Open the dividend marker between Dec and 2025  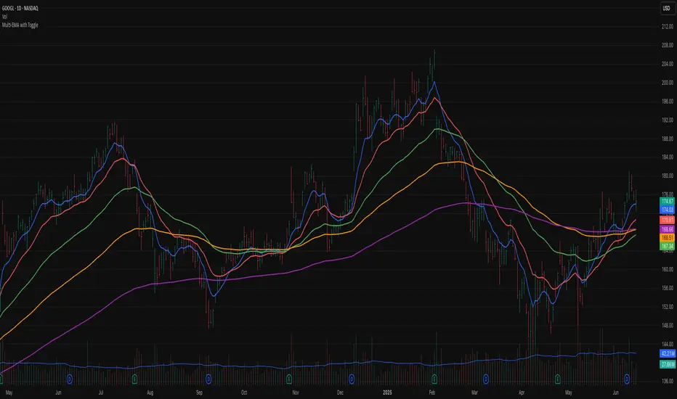[352, 379]
